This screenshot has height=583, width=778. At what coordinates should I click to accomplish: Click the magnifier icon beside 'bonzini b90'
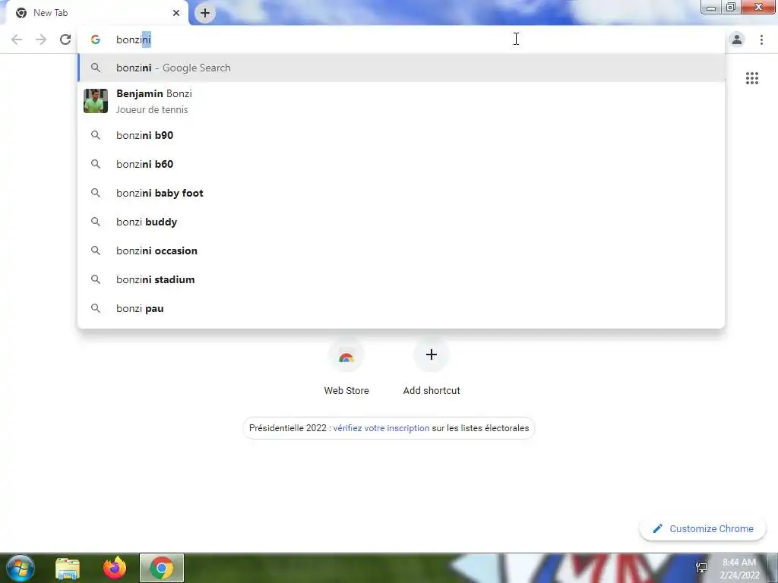96,135
